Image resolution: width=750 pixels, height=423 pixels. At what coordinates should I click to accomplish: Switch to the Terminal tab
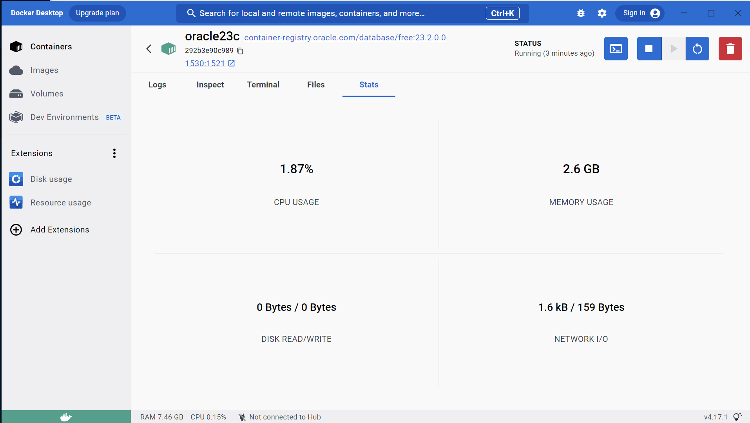263,85
